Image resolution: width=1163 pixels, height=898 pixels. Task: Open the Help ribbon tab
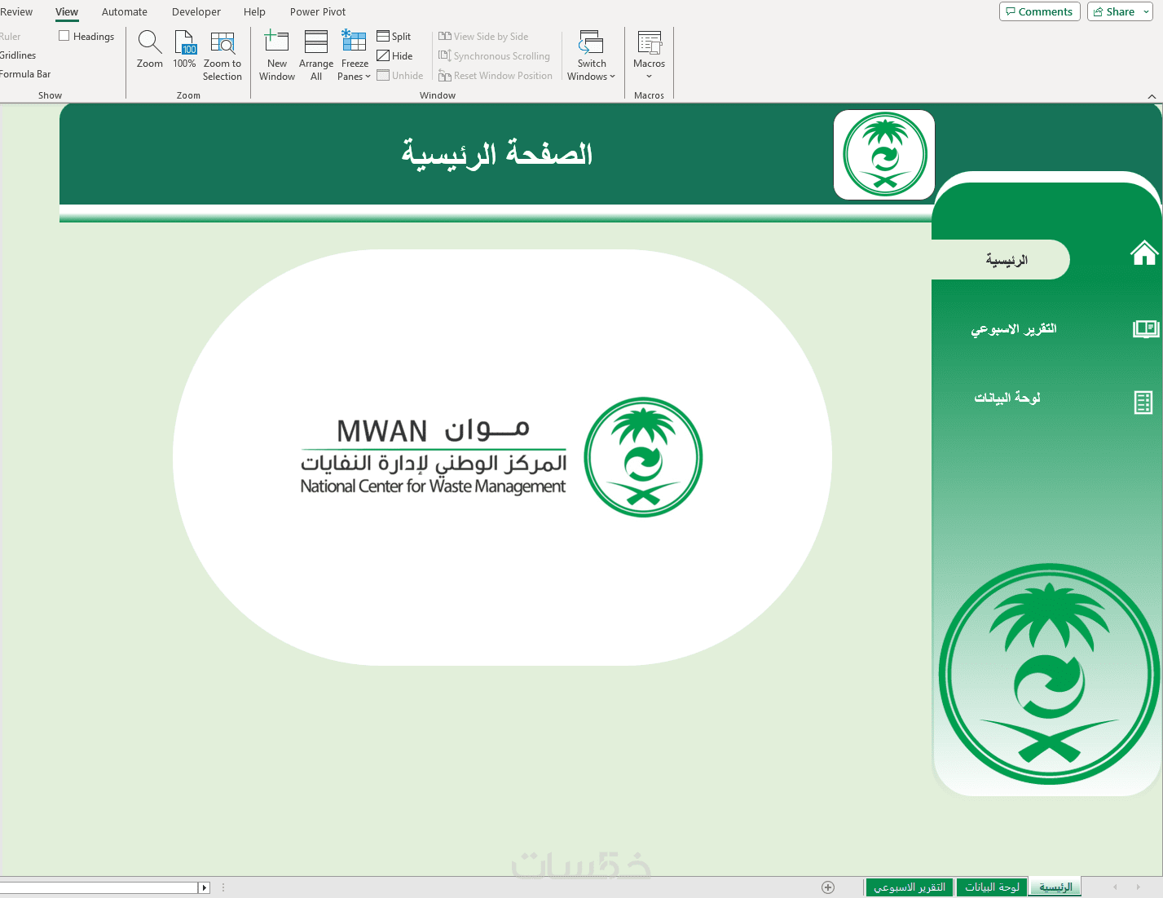254,11
